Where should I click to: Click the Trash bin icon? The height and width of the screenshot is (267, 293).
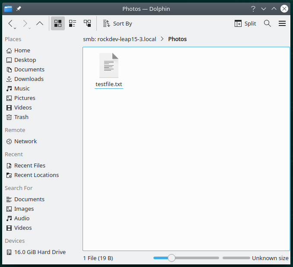pyautogui.click(x=9, y=117)
